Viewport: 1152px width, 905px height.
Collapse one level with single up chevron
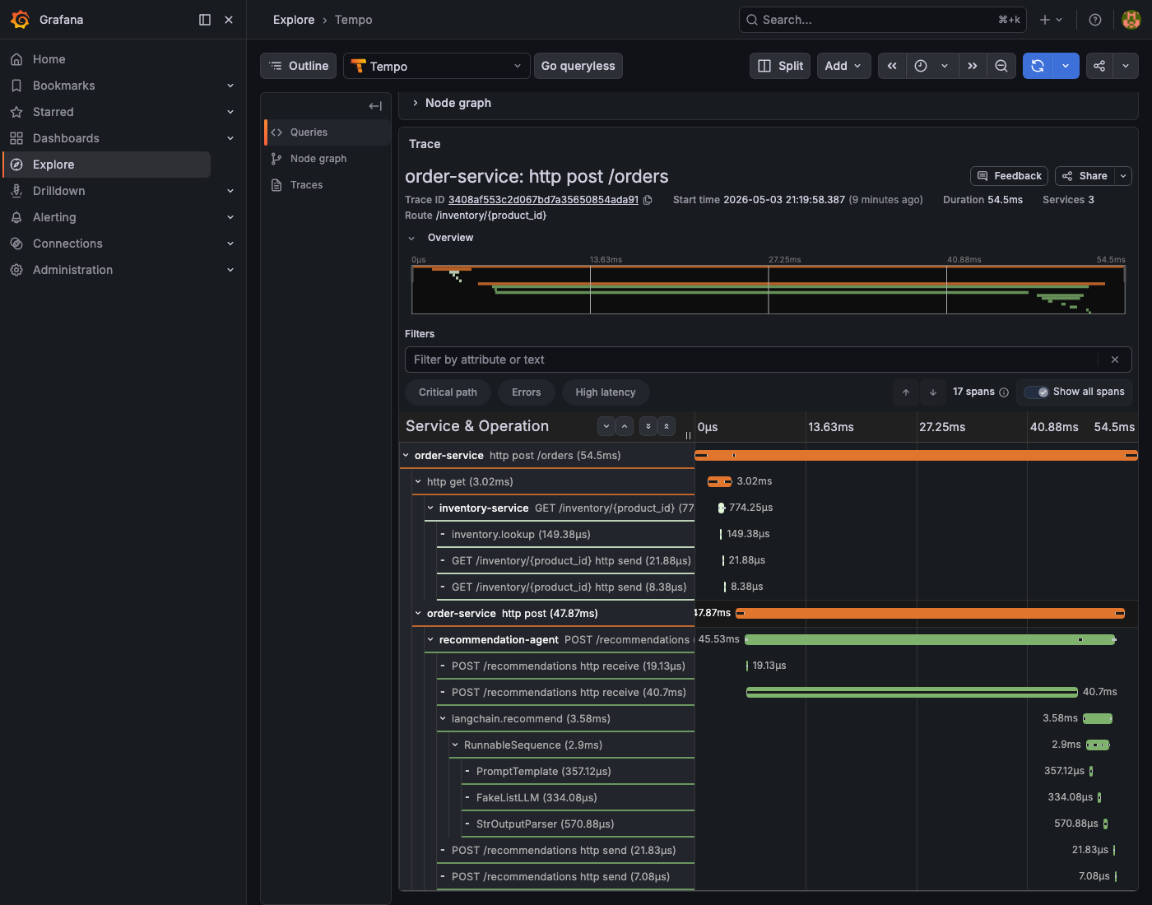tap(625, 426)
